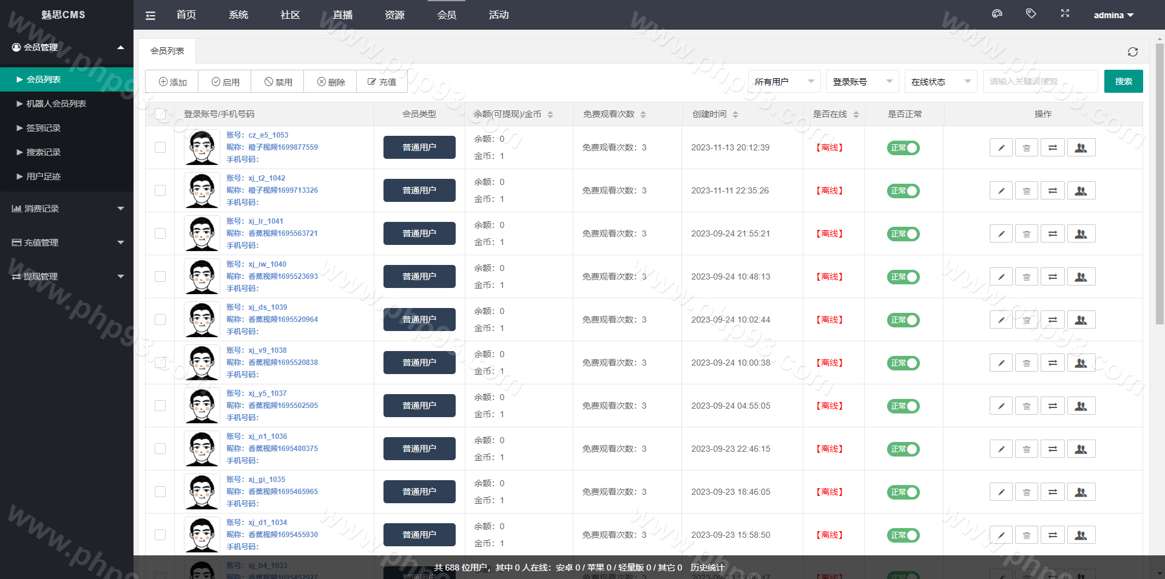Viewport: 1165px width, 579px height.
Task: Click the tag icon in top bar
Action: click(1031, 13)
